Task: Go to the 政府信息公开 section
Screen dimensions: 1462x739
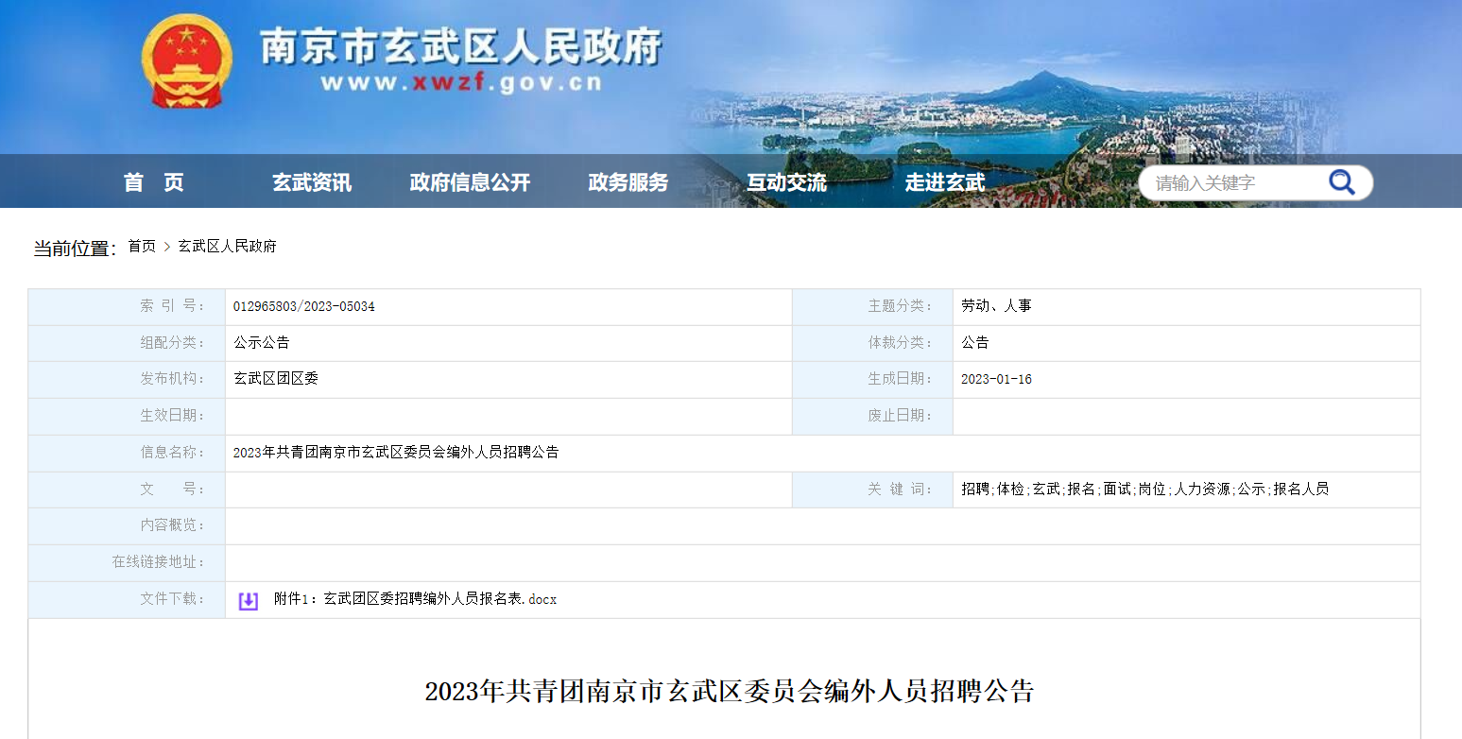Action: pyautogui.click(x=470, y=182)
